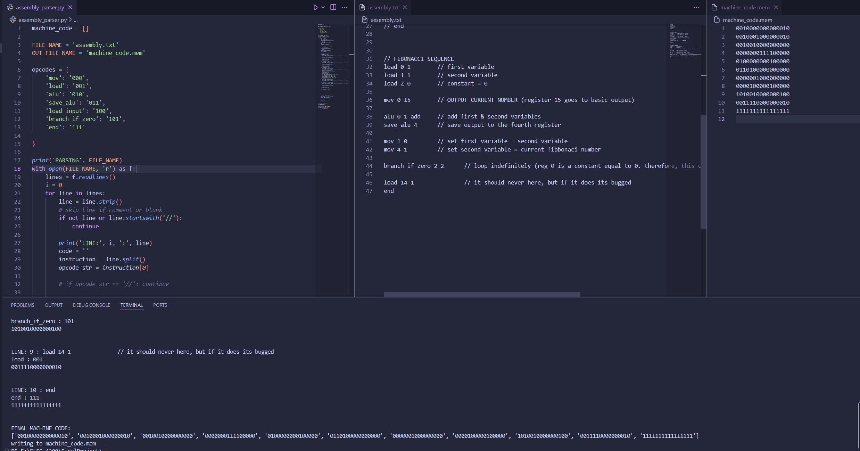Select the TERMINAL panel tab

(x=132, y=305)
